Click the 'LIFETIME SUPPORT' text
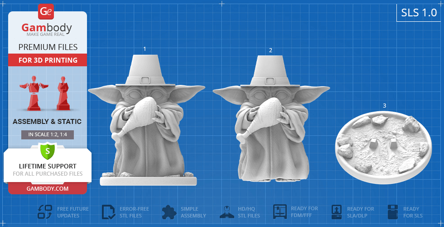444x227 pixels. (48, 166)
